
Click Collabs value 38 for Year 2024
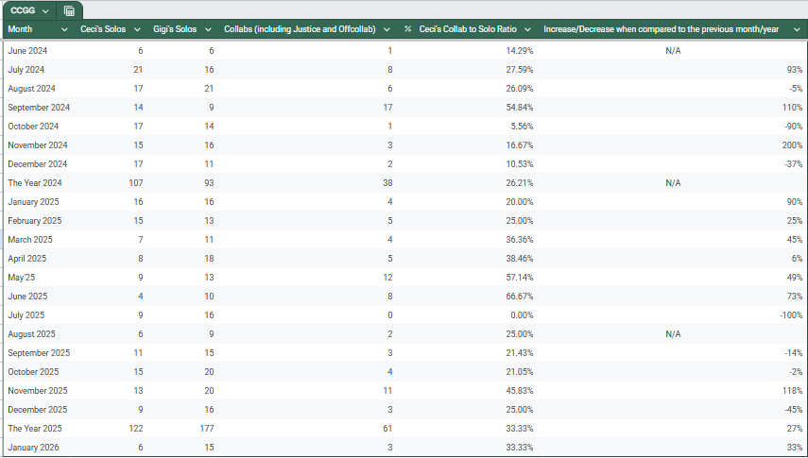(x=387, y=183)
